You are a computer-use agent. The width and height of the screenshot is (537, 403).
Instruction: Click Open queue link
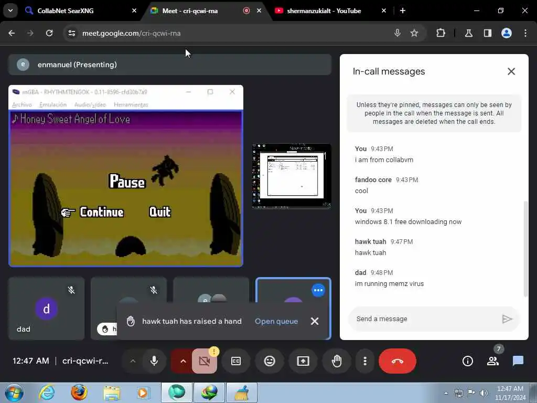276,321
